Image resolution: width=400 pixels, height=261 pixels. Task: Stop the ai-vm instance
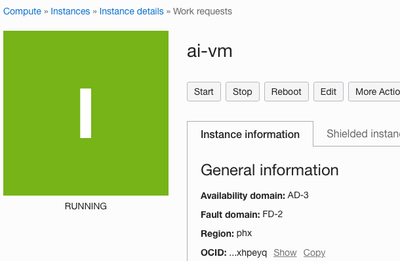tap(243, 92)
